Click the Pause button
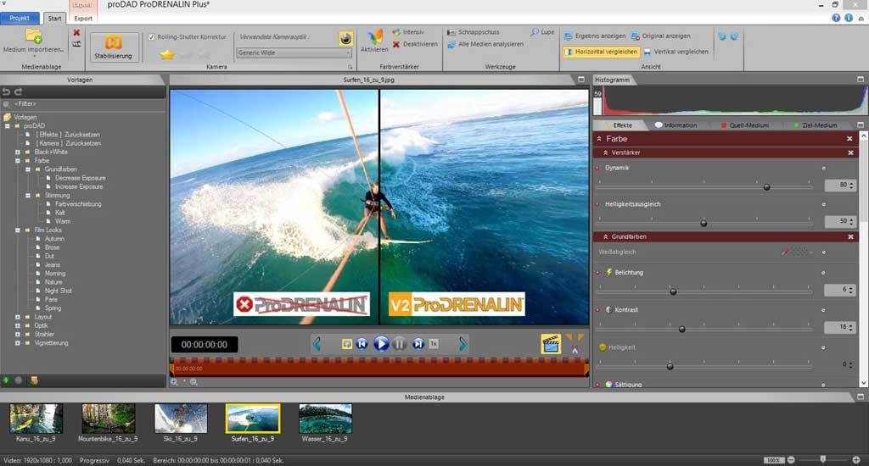This screenshot has height=466, width=869. (x=399, y=344)
